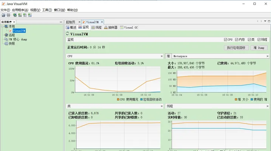The width and height of the screenshot is (271, 151).
Task: Click the VM 核心 dump icon in tree
Action: point(6,39)
